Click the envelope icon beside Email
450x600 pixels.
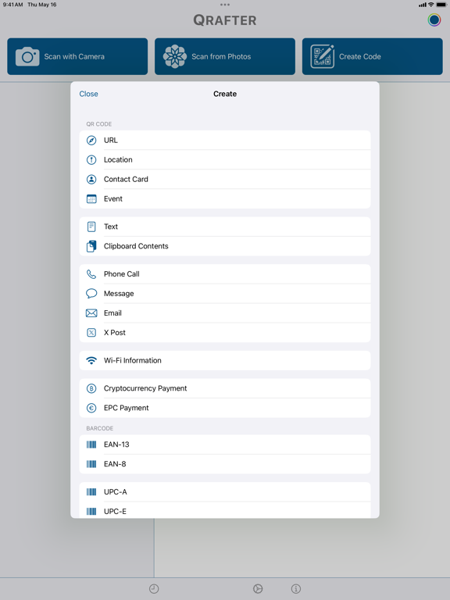[x=91, y=313]
